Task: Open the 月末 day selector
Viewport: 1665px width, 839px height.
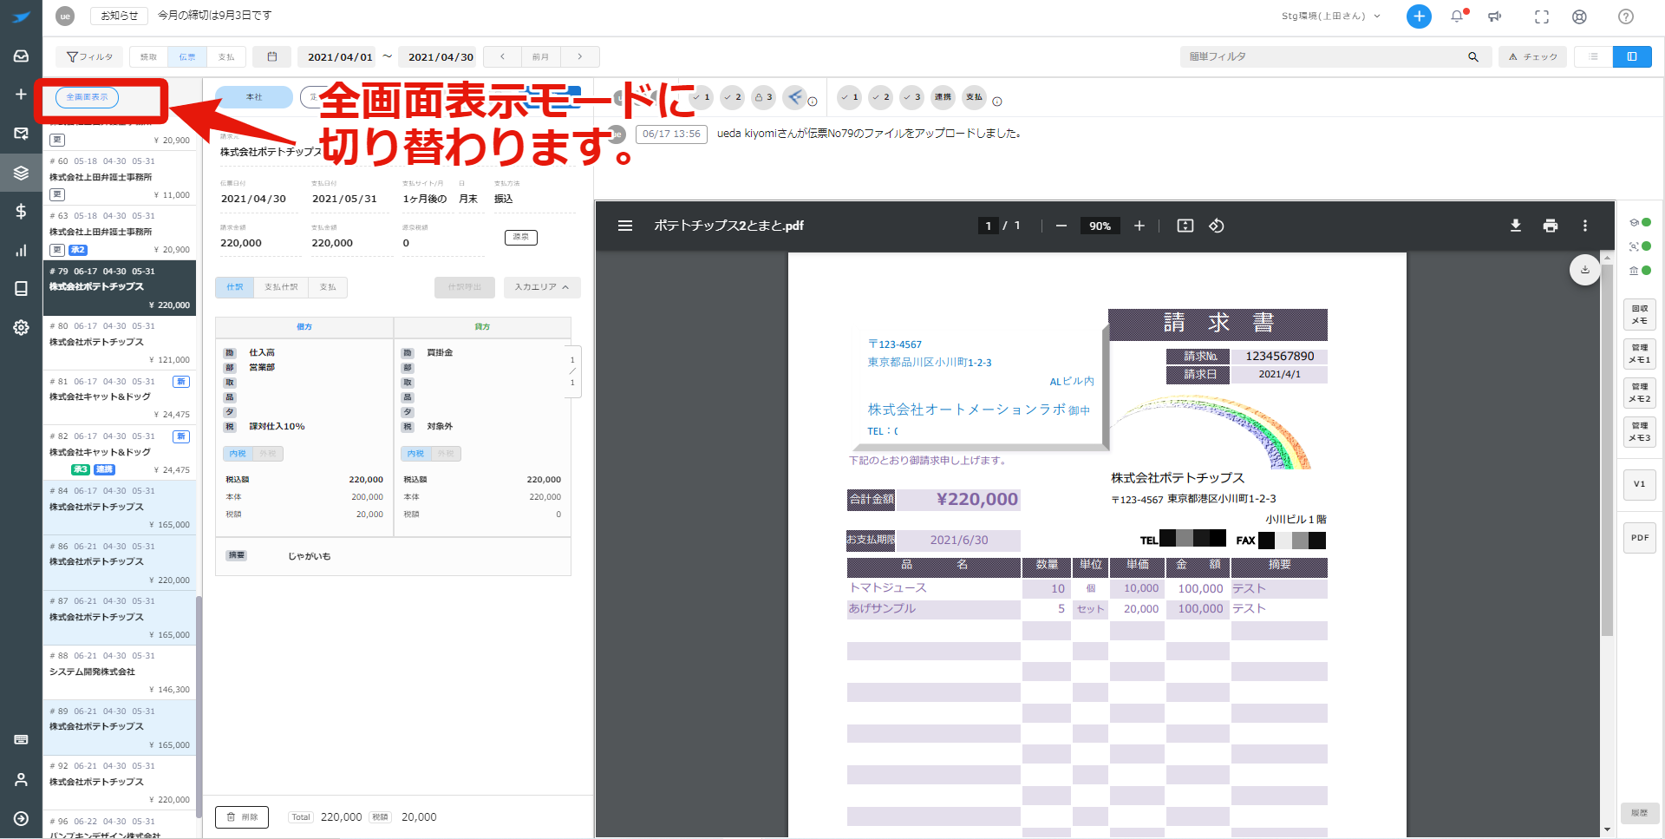Action: click(x=468, y=199)
